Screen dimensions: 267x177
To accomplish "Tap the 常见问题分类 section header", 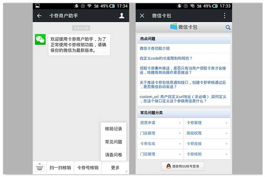I will (184, 113).
